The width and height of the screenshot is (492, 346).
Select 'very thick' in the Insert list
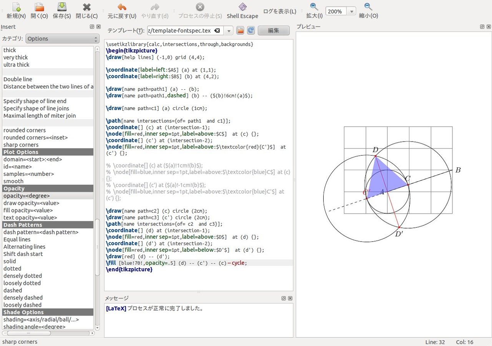pos(48,57)
